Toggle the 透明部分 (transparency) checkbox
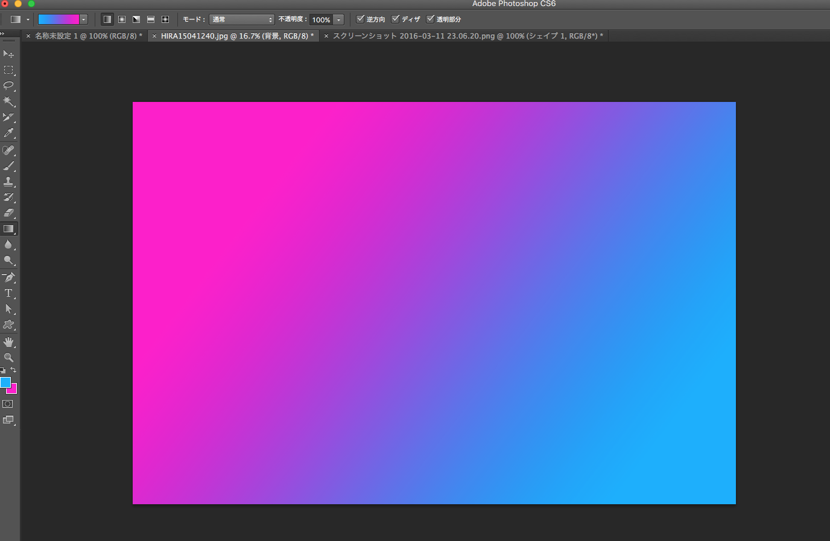 [431, 19]
